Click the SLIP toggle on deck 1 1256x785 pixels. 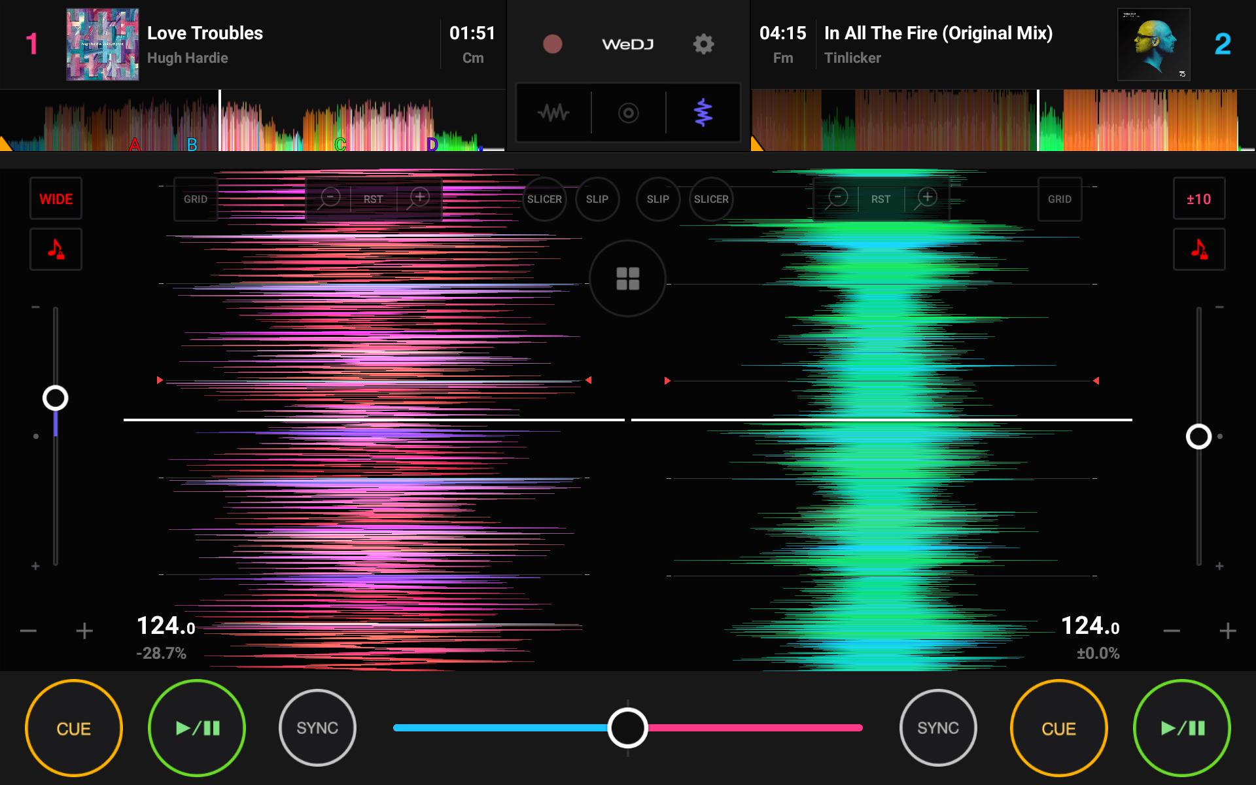click(x=596, y=199)
